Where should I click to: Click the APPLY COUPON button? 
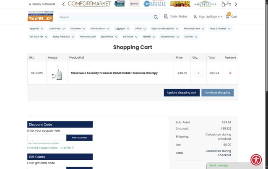(79, 138)
